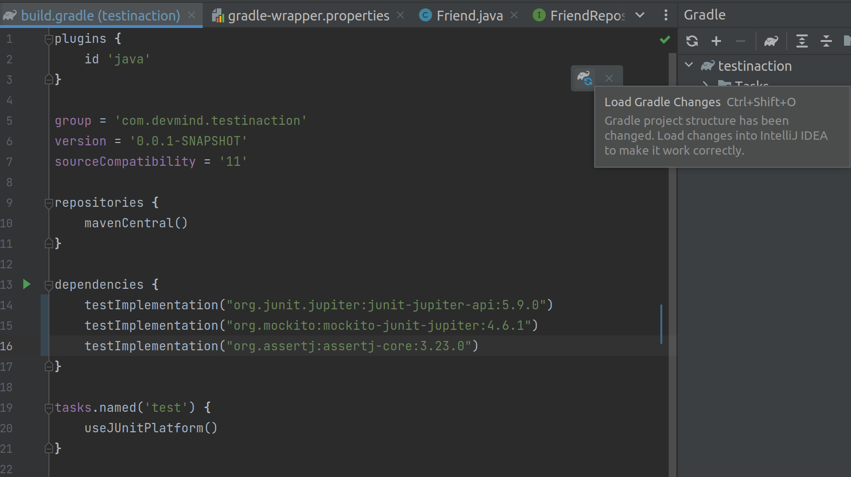Select the testinaction project in Gradle panel
Viewport: 851px width, 477px height.
click(755, 66)
